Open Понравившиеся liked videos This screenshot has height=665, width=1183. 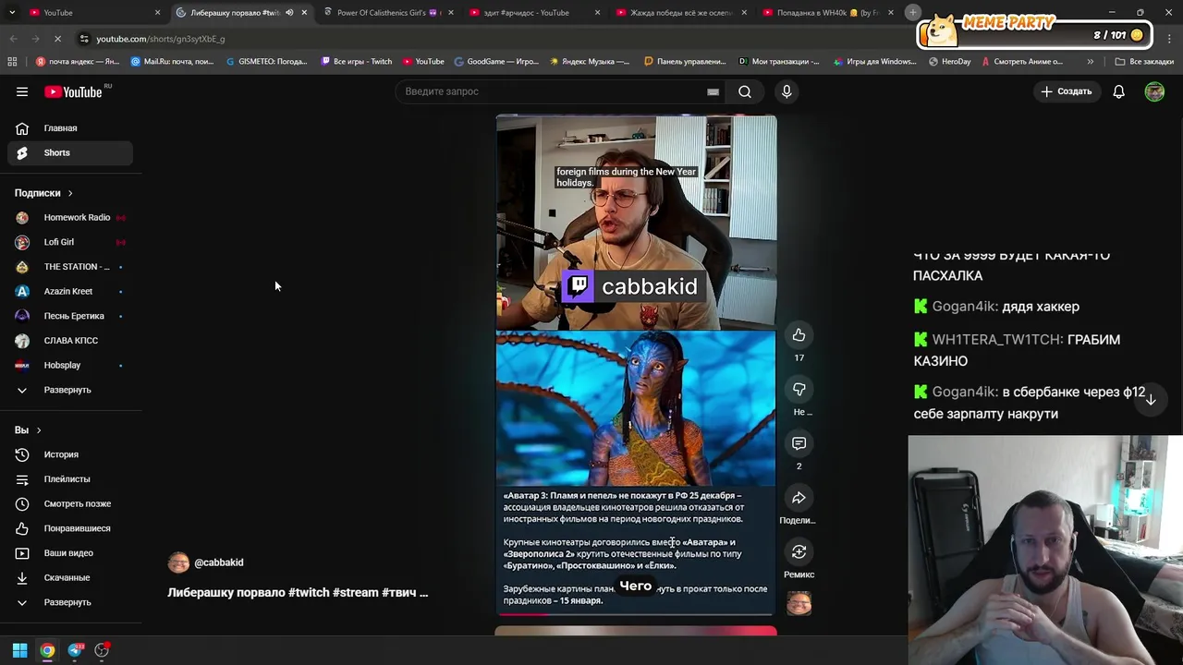coord(70,528)
